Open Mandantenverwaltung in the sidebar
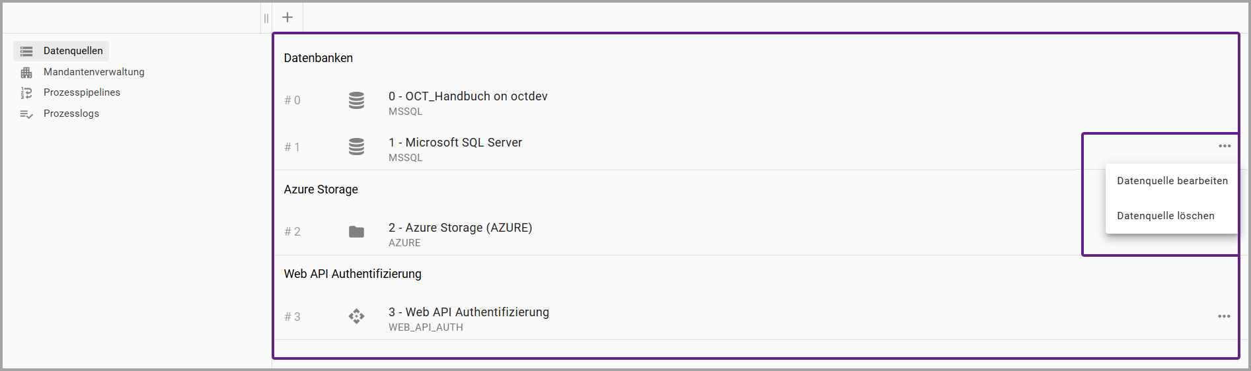 (x=94, y=72)
